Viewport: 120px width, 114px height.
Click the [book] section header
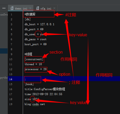[29, 84]
